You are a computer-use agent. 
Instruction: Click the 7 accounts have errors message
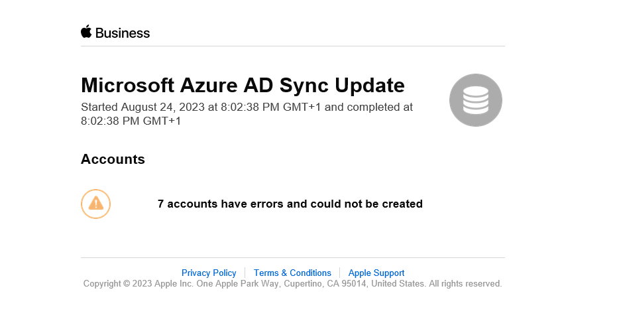pos(290,204)
